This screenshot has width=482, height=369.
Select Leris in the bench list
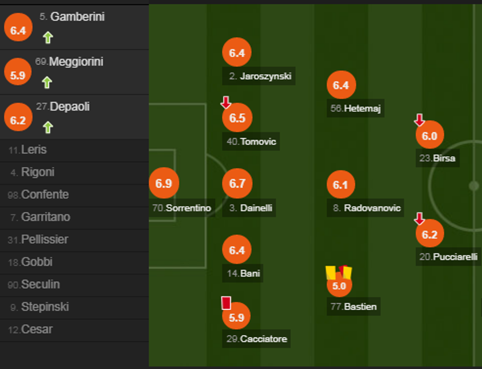click(34, 150)
